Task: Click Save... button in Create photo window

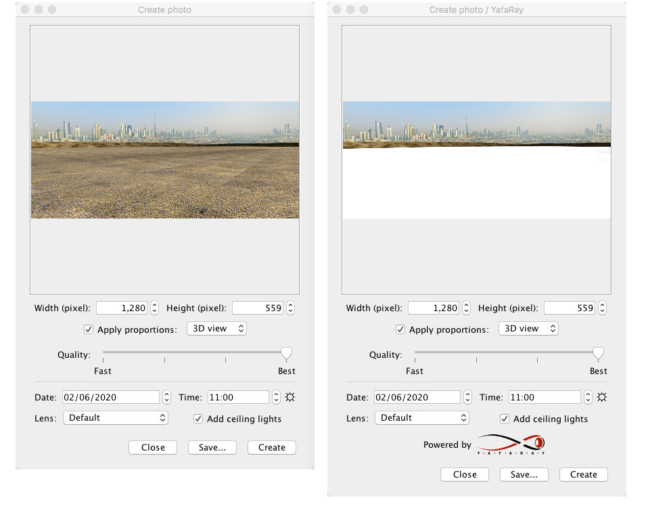Action: tap(212, 447)
